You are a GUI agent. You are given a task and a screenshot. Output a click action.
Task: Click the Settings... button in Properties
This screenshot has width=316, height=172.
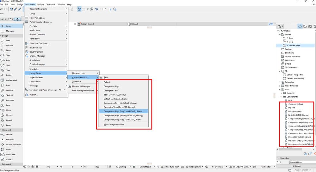point(297,166)
